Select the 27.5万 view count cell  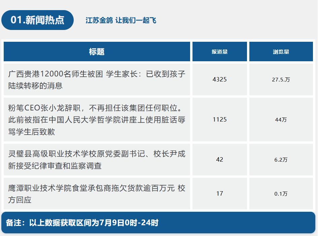click(281, 79)
